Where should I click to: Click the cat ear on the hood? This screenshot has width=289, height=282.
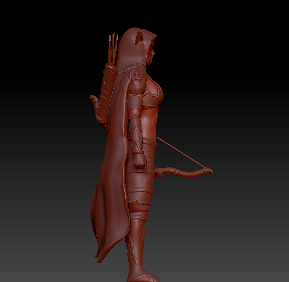(x=140, y=38)
